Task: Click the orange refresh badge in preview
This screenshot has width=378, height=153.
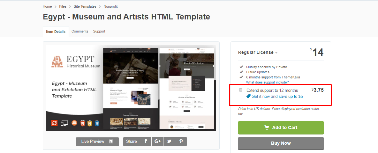Action: point(55,123)
